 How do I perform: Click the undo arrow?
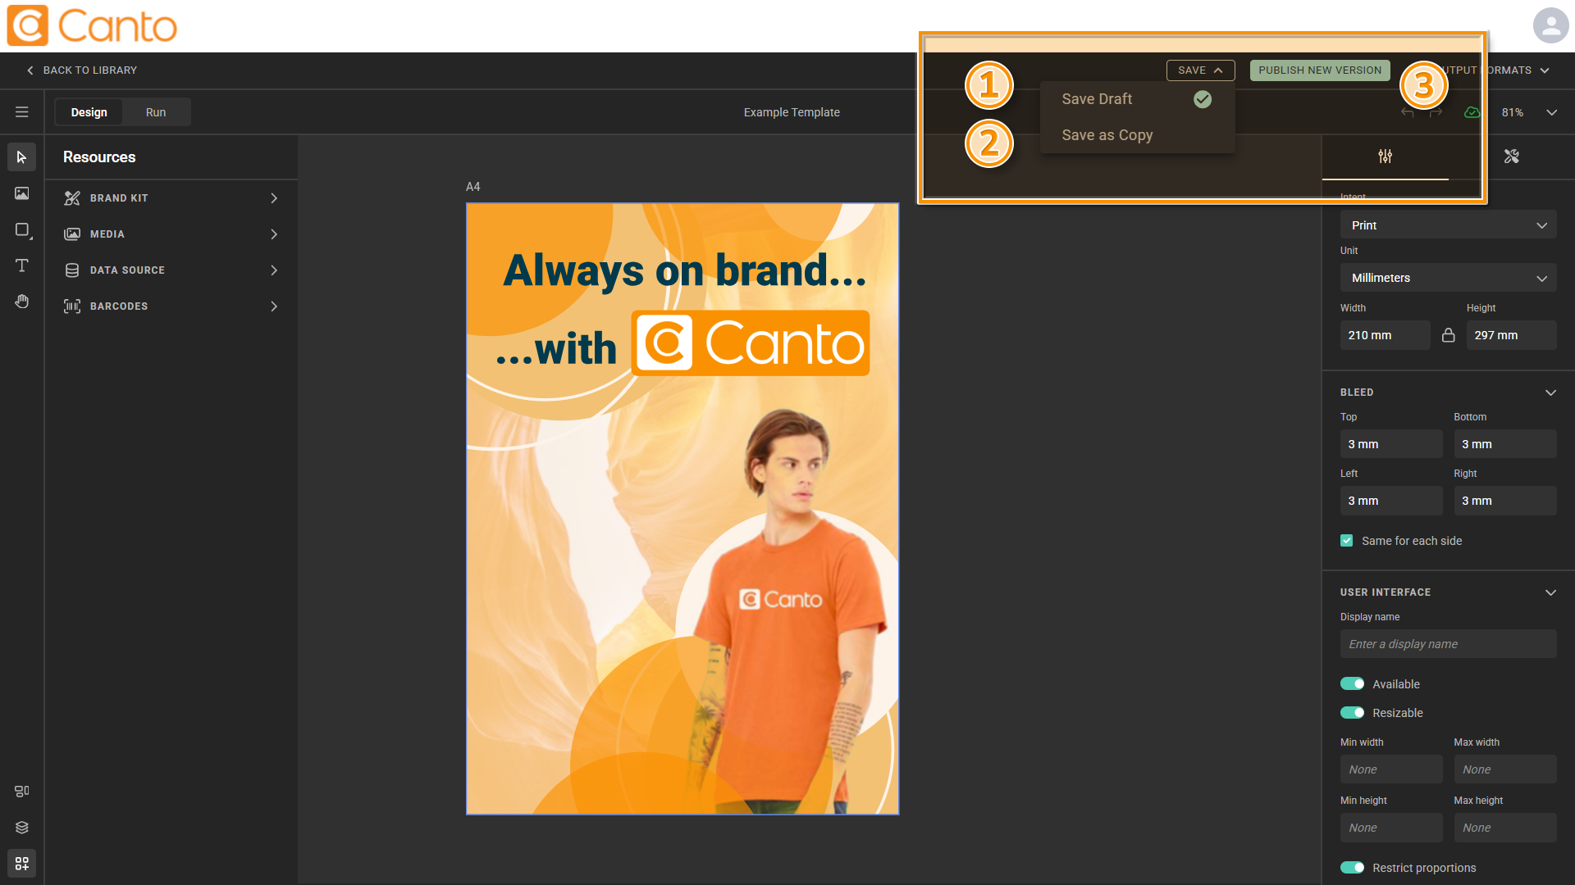(x=1408, y=112)
